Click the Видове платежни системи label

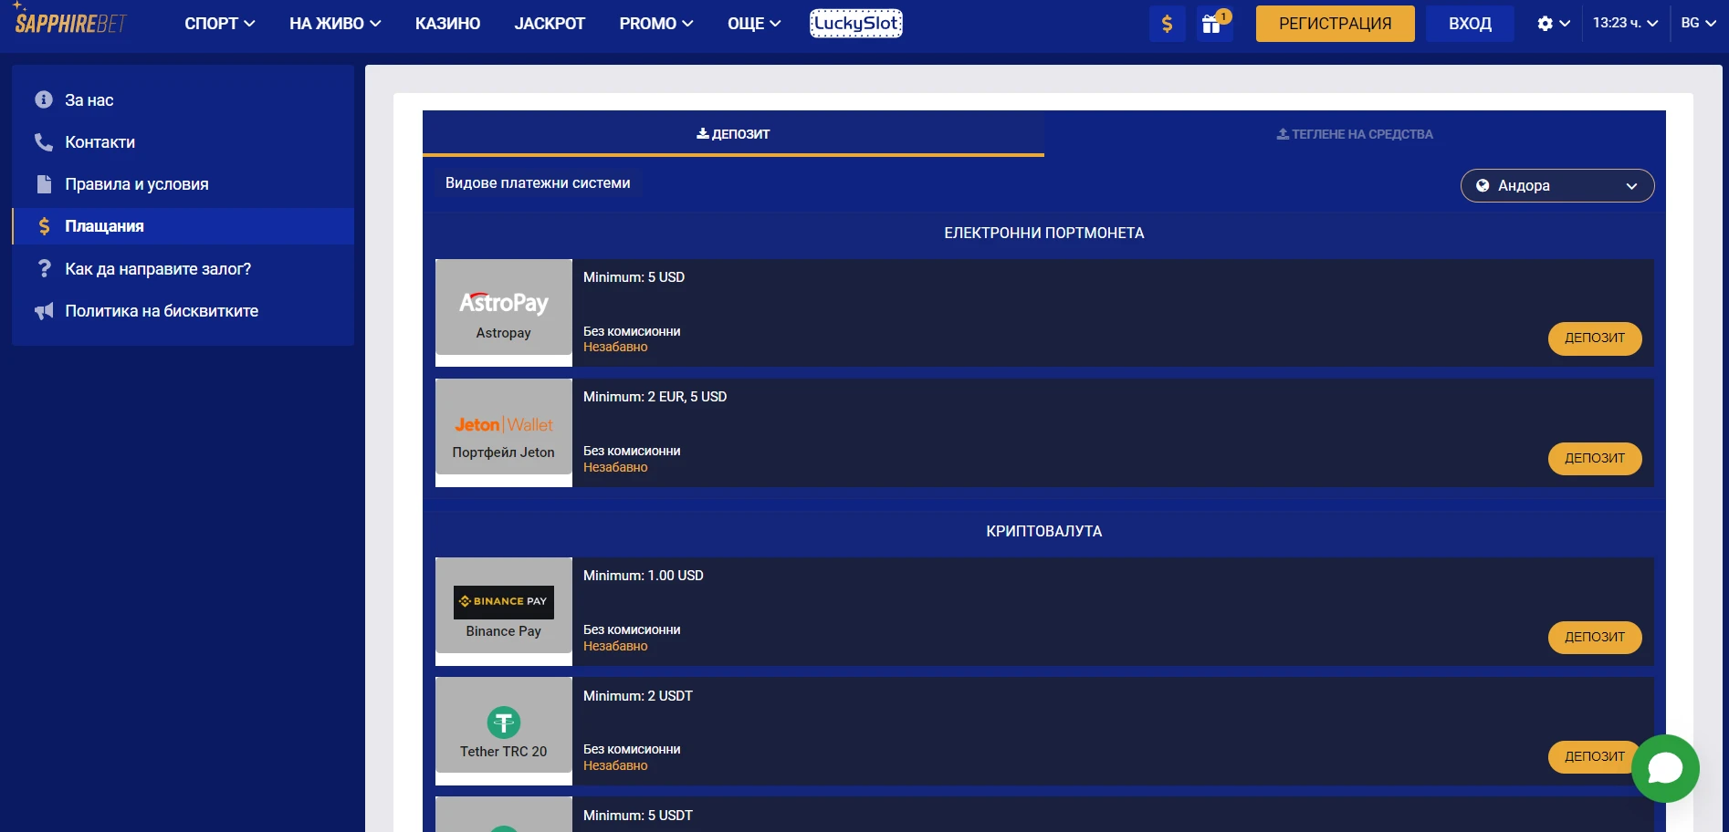tap(538, 183)
